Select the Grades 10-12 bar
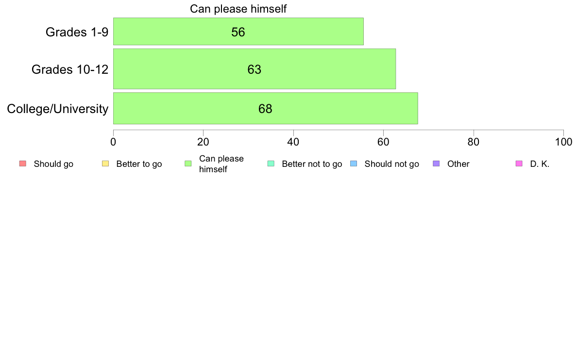This screenshot has width=577, height=357. 255,69
